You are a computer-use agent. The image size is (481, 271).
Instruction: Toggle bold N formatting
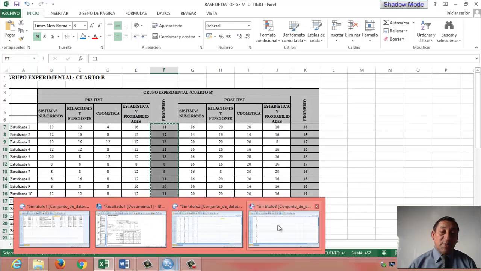coord(37,37)
